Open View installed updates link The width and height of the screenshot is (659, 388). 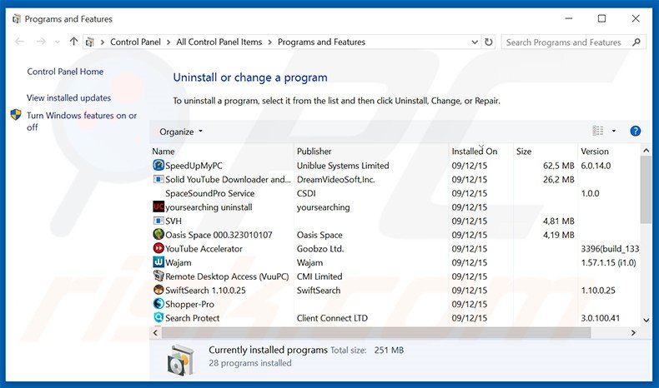pos(69,97)
